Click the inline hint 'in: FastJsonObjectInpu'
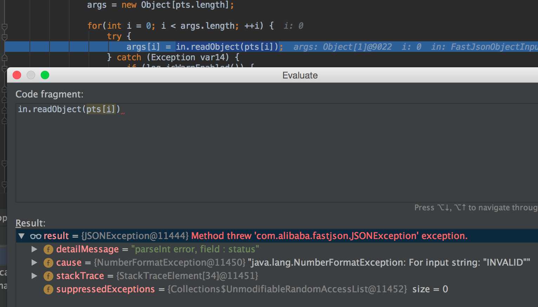Image resolution: width=538 pixels, height=307 pixels. tap(485, 47)
